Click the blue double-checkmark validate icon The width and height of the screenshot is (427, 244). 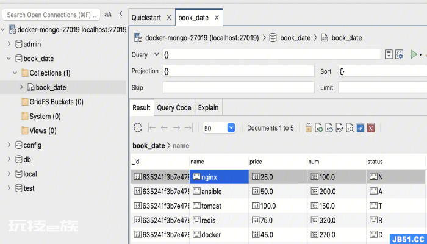(x=361, y=127)
